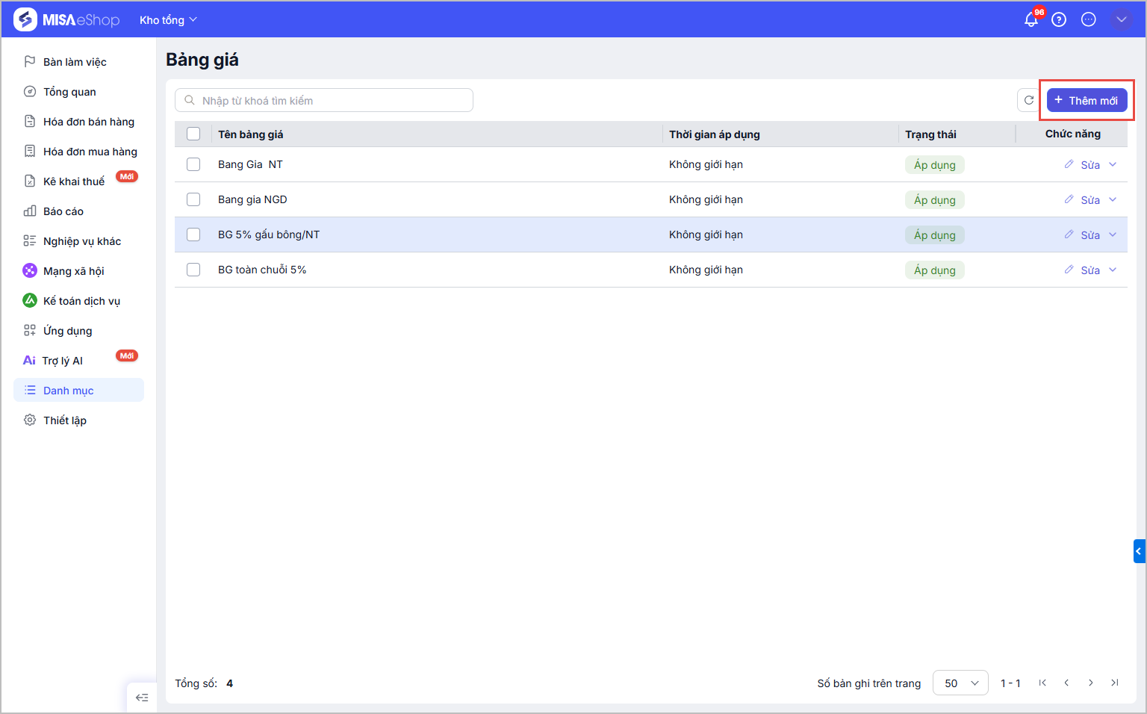
Task: Open the notifications bell icon
Action: click(x=1031, y=20)
